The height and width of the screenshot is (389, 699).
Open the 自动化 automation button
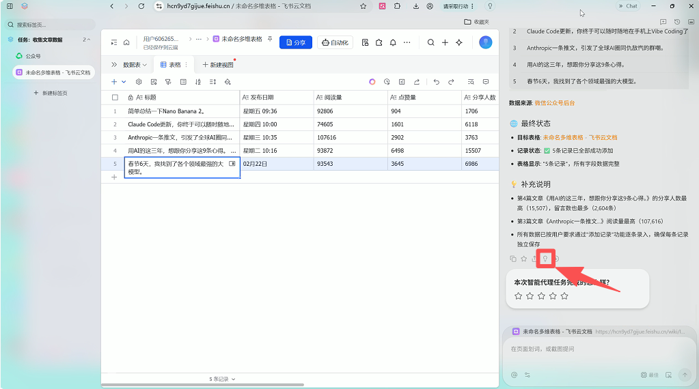(x=335, y=42)
